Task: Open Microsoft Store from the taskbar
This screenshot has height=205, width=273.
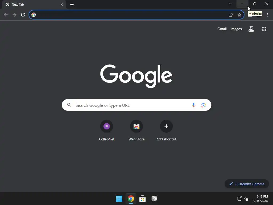Action: [x=142, y=199]
